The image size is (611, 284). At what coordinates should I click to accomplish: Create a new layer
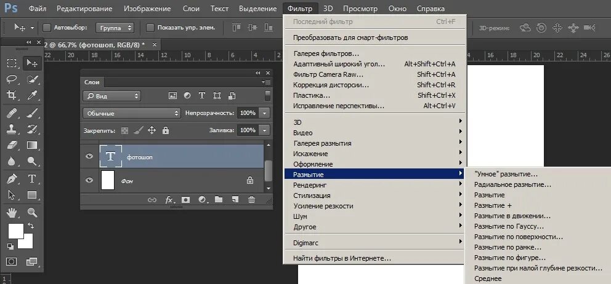[235, 200]
